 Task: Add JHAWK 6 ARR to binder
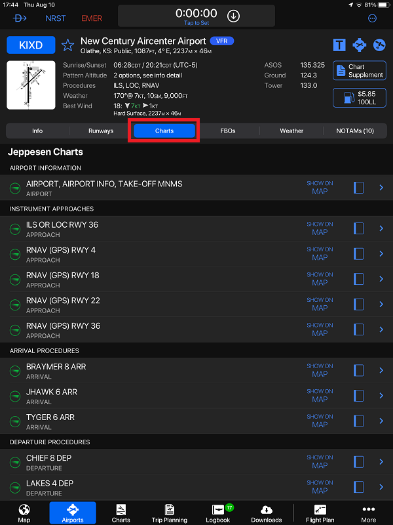358,396
